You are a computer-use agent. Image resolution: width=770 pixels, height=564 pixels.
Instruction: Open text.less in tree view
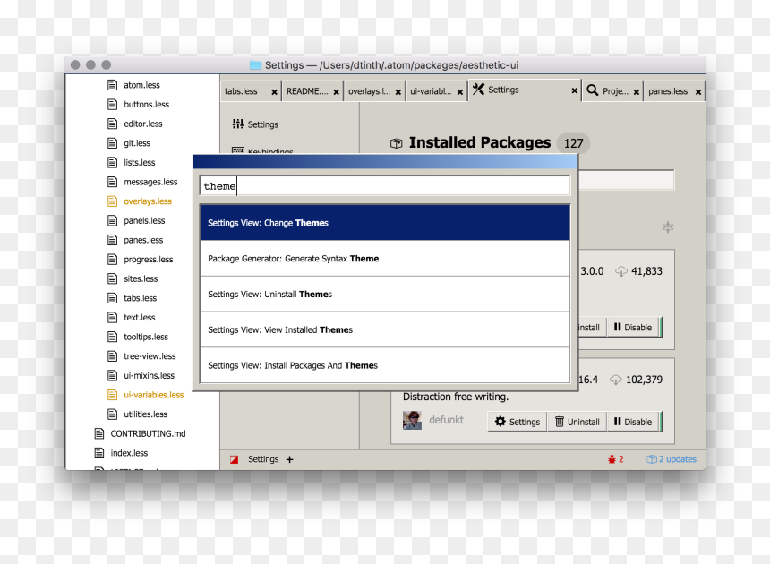pyautogui.click(x=140, y=317)
